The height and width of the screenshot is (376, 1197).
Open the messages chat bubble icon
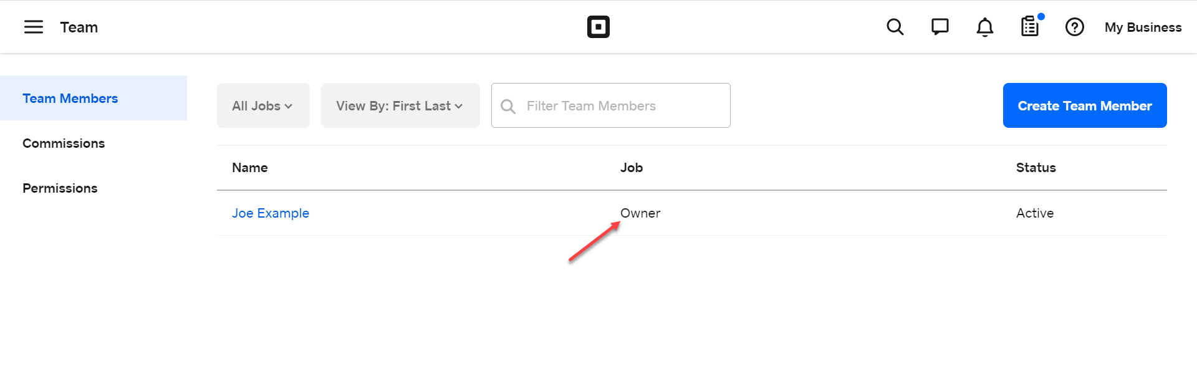940,27
